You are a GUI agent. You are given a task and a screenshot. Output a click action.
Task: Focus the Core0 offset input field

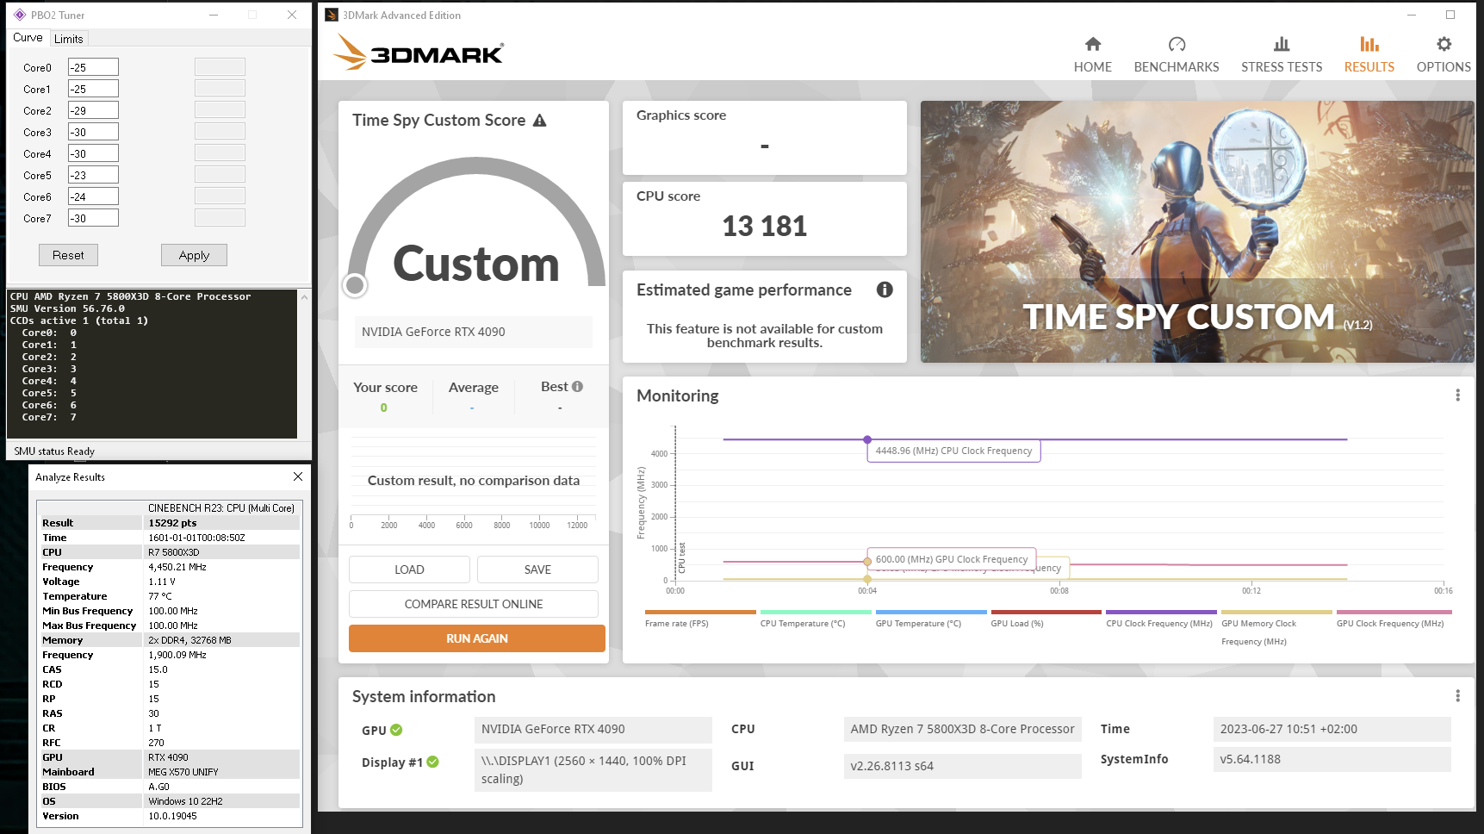(x=93, y=67)
